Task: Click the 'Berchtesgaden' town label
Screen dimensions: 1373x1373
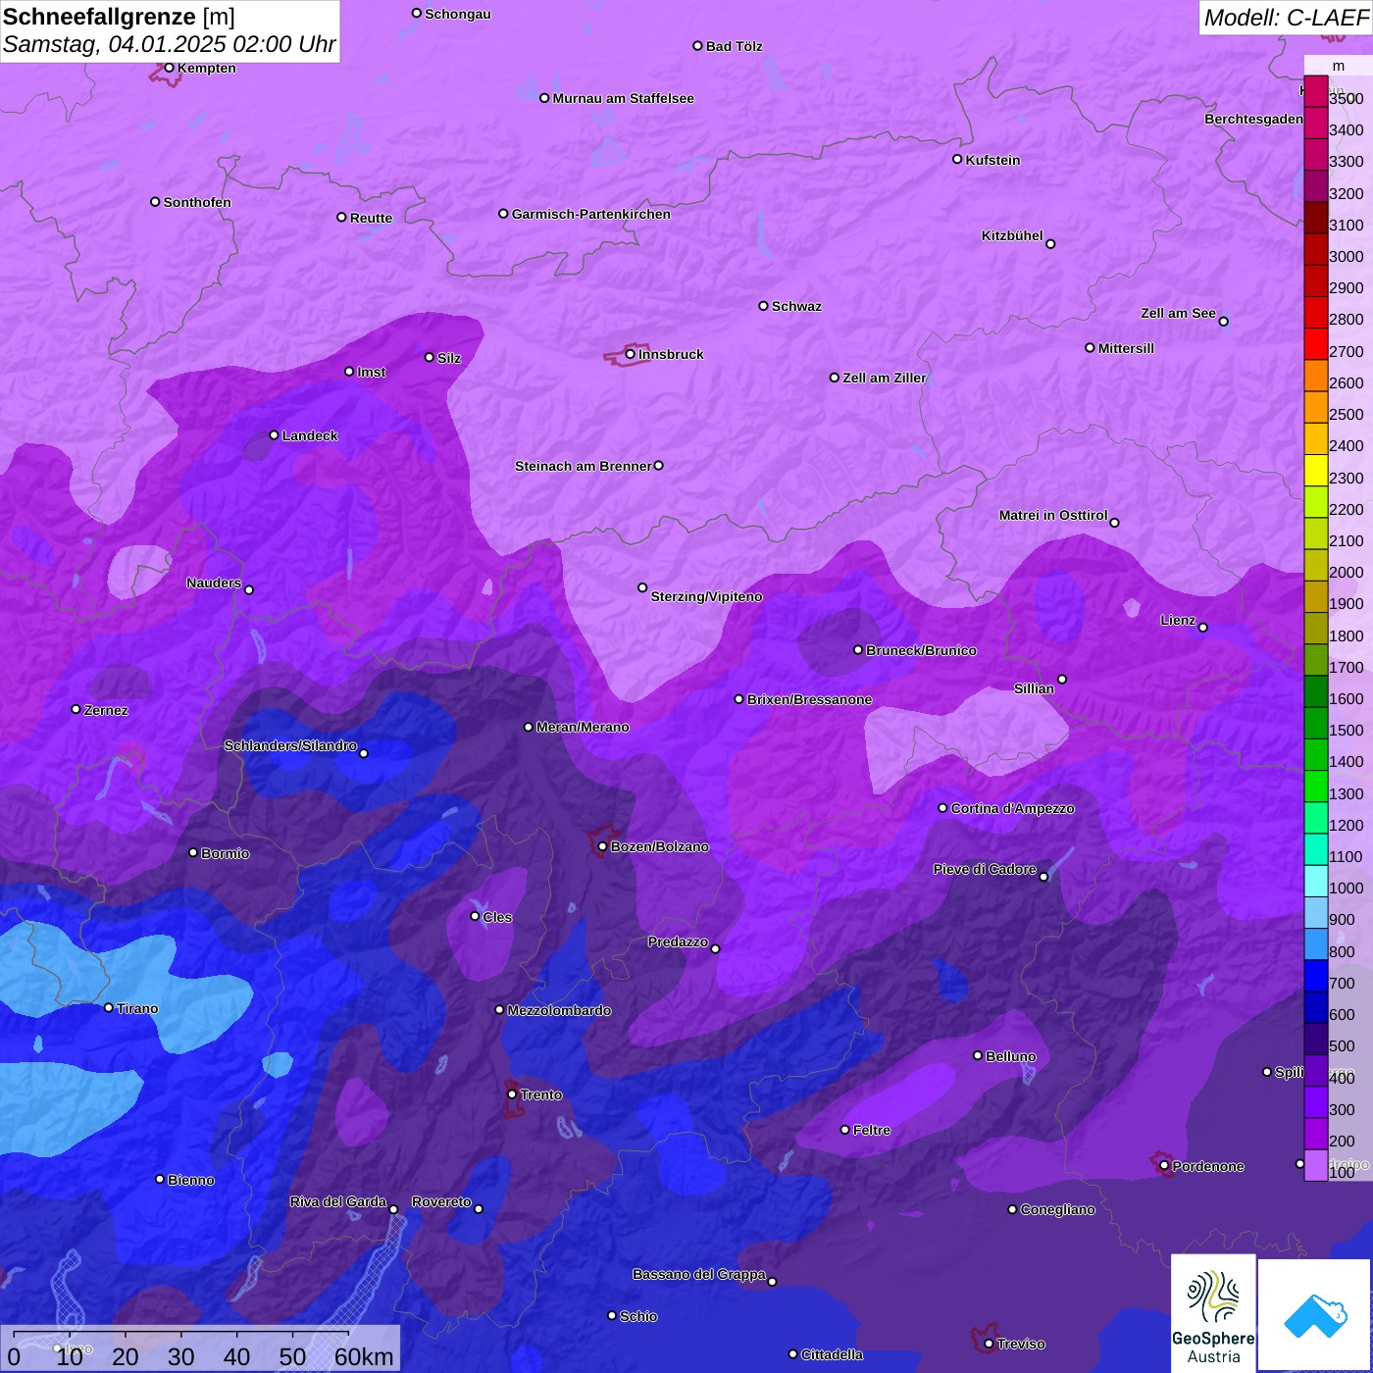Action: pyautogui.click(x=1253, y=119)
